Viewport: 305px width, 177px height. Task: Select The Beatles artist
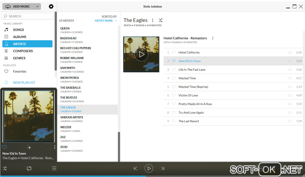click(88, 99)
